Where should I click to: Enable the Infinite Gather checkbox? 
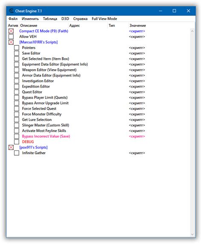(17, 153)
